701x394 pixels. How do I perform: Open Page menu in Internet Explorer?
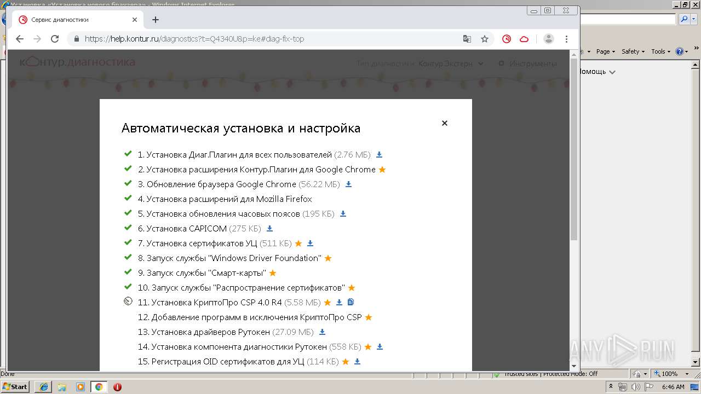pyautogui.click(x=605, y=51)
